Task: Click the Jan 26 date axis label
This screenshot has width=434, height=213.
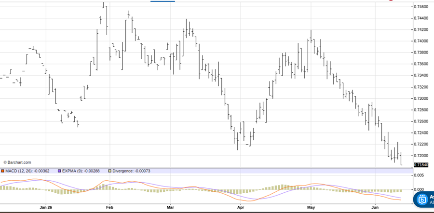Action: pos(46,207)
